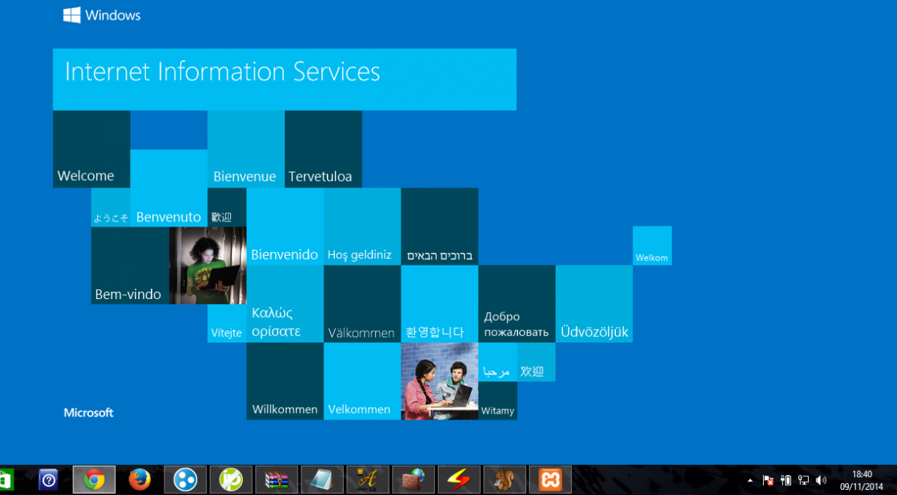Image resolution: width=897 pixels, height=495 pixels.
Task: Click the Welcome tile
Action: (x=91, y=149)
